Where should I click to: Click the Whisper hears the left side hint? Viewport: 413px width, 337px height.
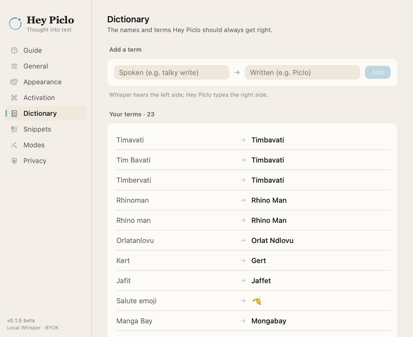tap(188, 95)
